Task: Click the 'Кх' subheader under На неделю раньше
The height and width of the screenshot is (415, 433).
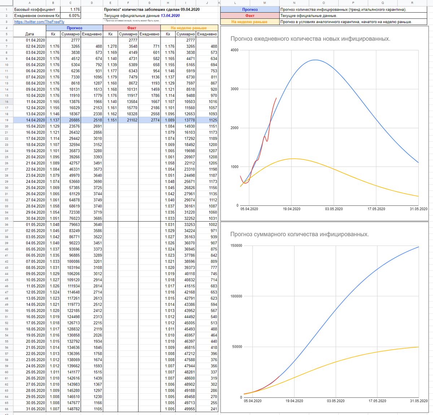Action: click(x=168, y=34)
